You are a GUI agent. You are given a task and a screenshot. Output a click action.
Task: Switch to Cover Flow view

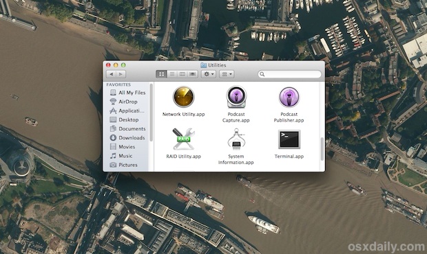point(193,74)
